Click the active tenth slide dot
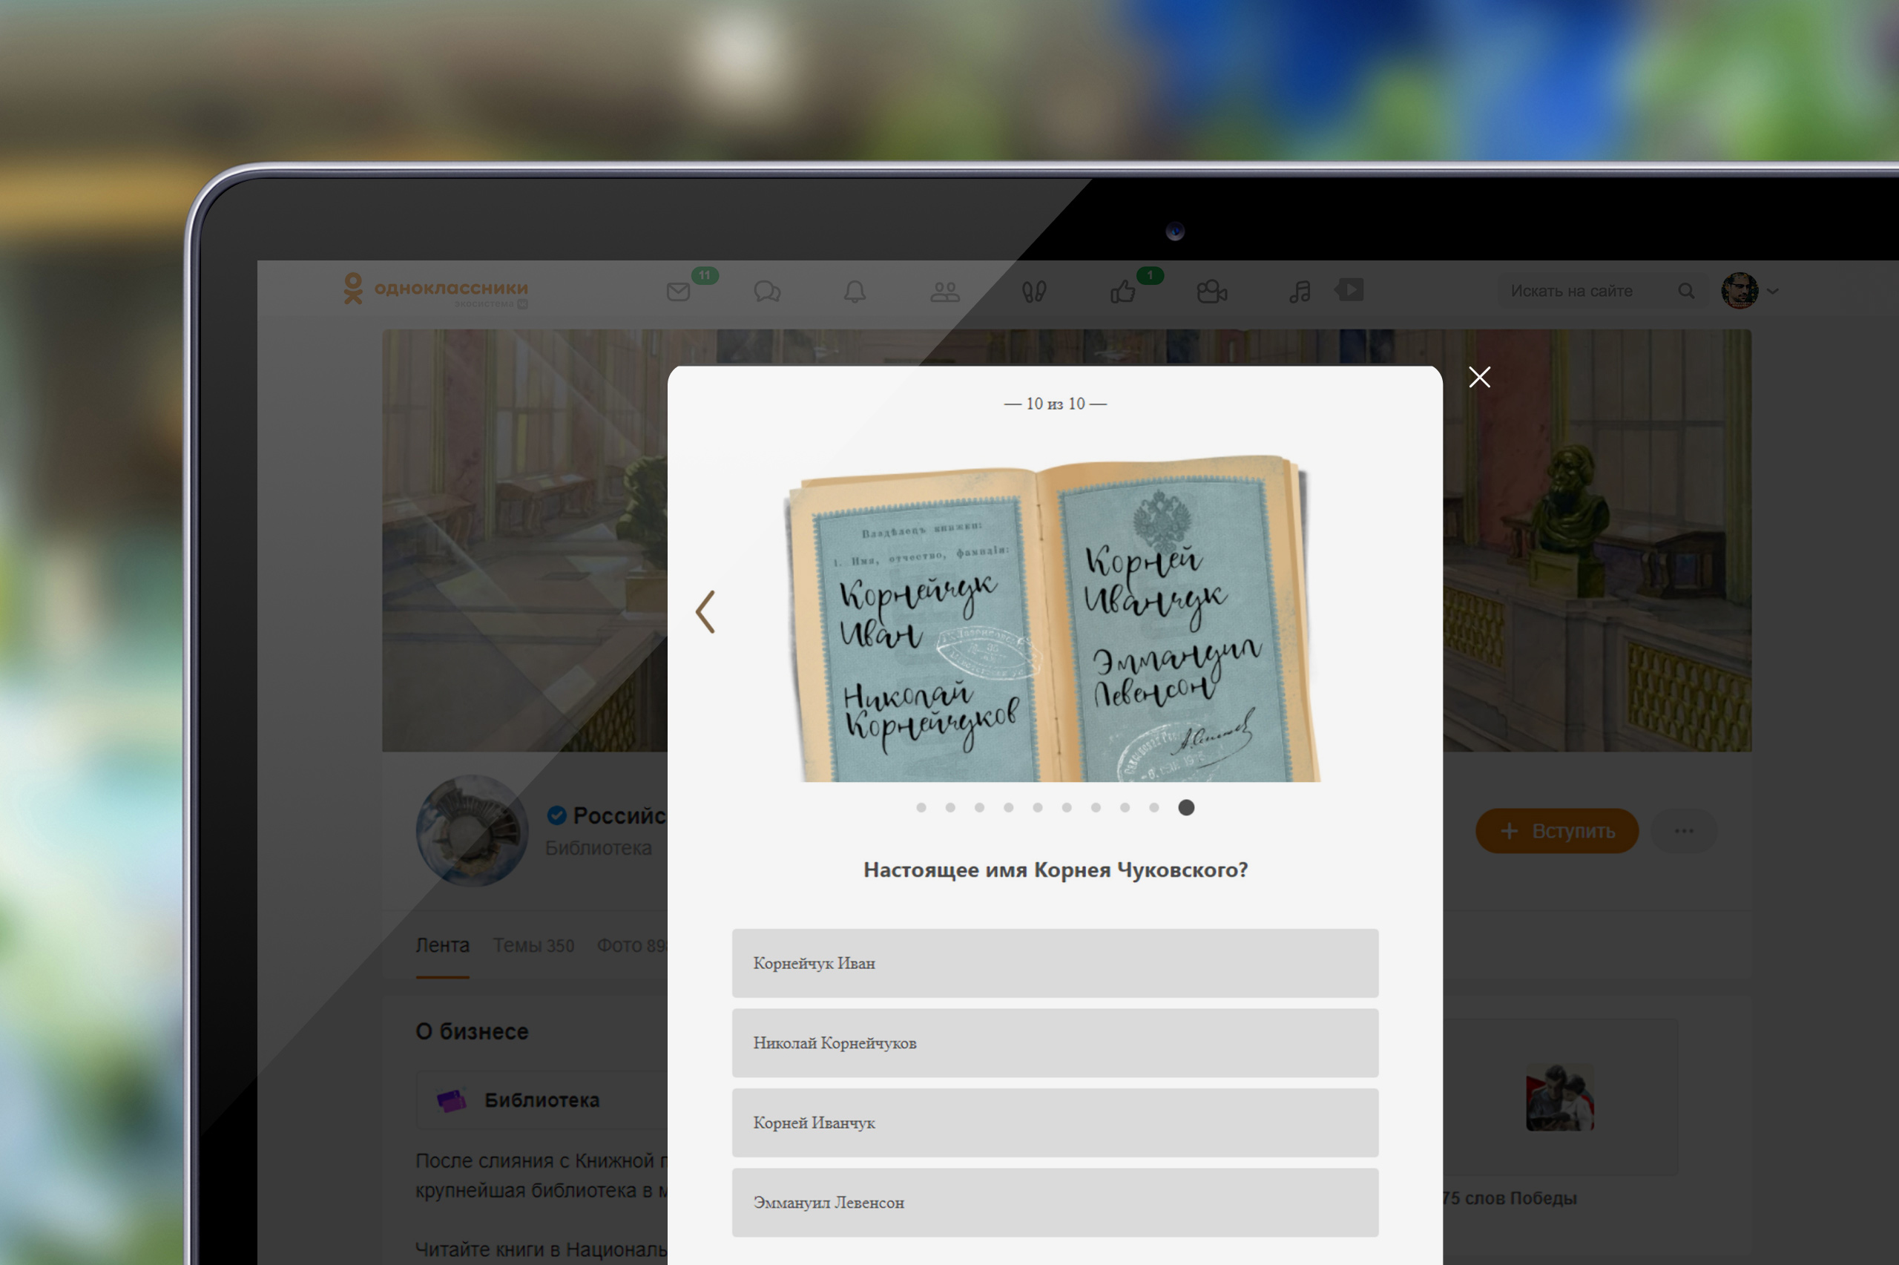 (1186, 807)
